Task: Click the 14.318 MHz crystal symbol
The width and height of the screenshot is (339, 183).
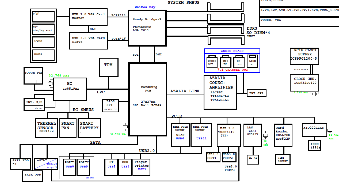Action: click(x=315, y=94)
